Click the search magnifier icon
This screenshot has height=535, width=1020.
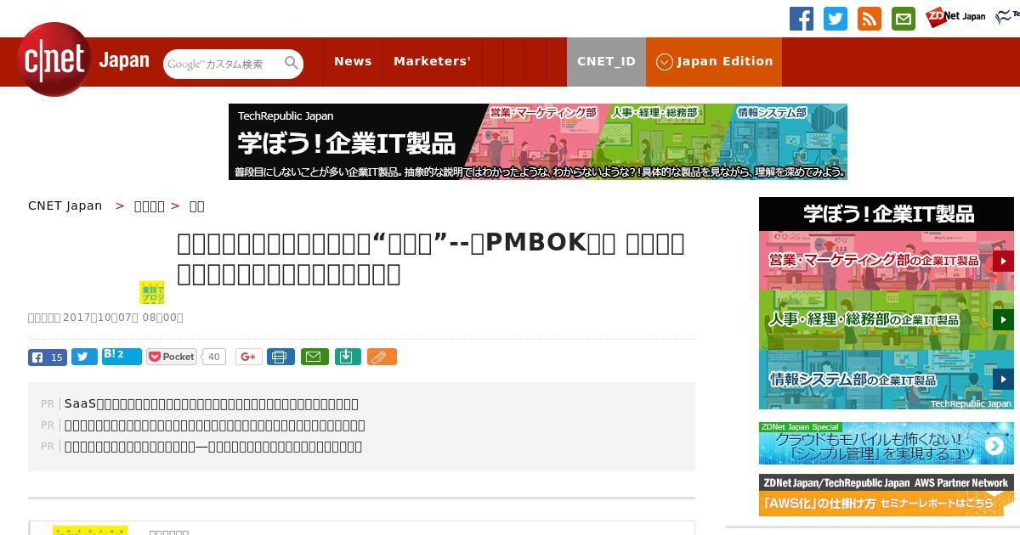292,63
